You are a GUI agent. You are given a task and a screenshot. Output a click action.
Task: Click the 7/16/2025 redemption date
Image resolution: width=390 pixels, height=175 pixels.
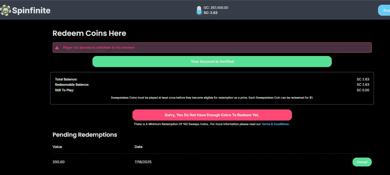click(143, 162)
